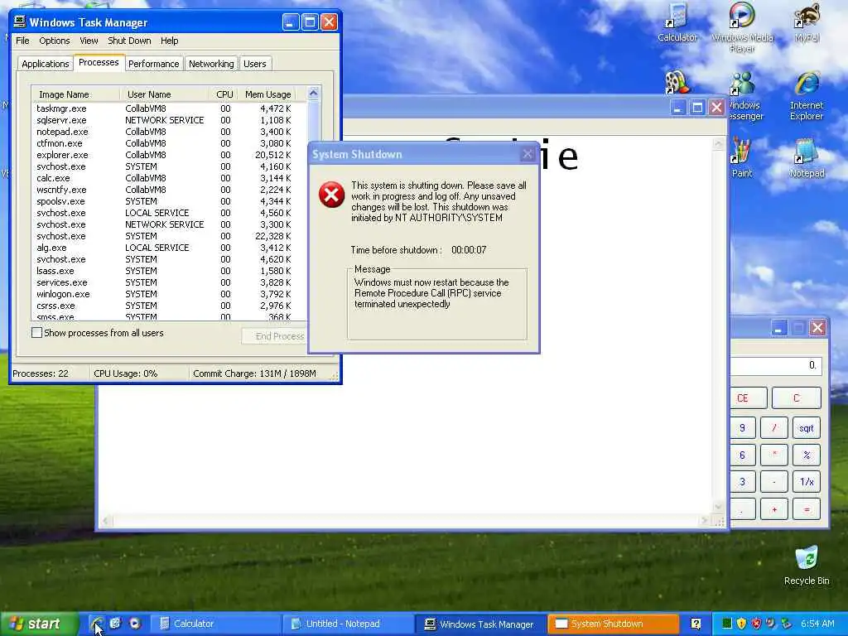Select winlogon.exe process row
The image size is (848, 636).
coord(169,294)
